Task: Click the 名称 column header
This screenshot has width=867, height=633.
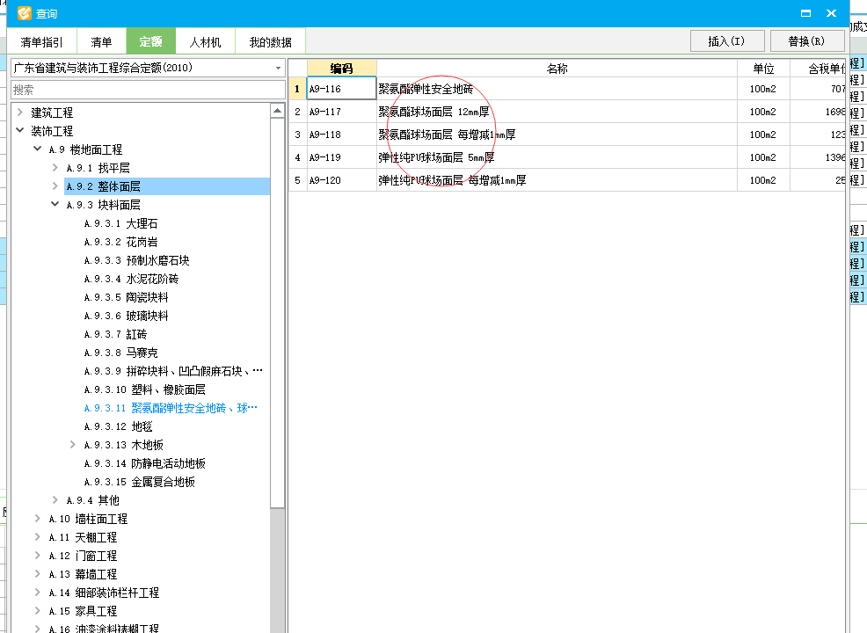Action: [x=557, y=68]
